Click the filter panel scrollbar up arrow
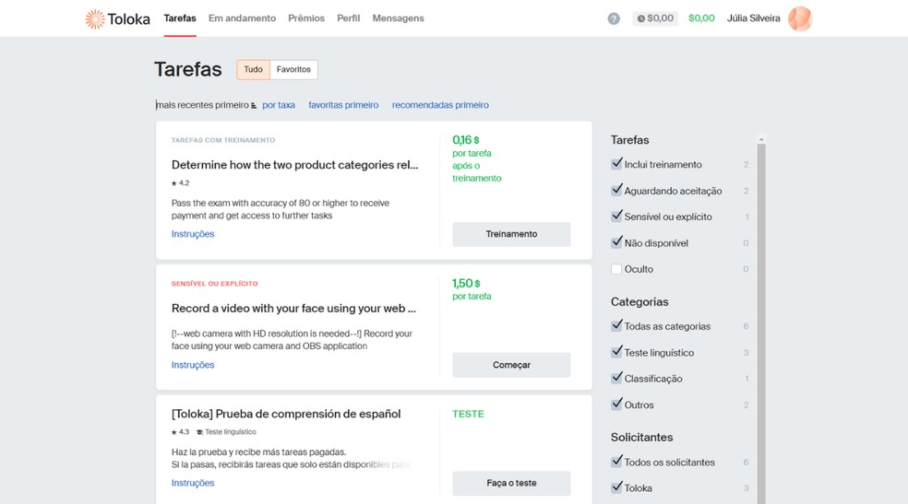908x504 pixels. [761, 139]
